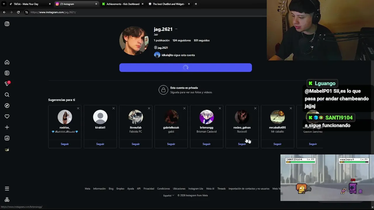Click the browser forward arrow
Screen dimensions: 374x210
tap(11, 12)
